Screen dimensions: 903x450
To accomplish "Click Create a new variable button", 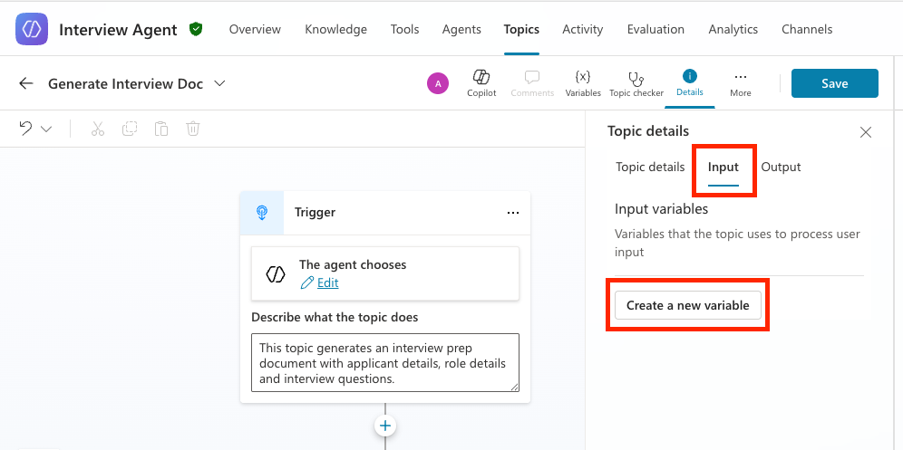I will click(x=688, y=305).
